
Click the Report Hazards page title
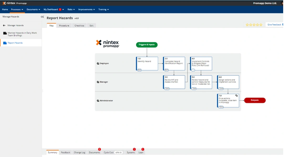pyautogui.click(x=60, y=18)
